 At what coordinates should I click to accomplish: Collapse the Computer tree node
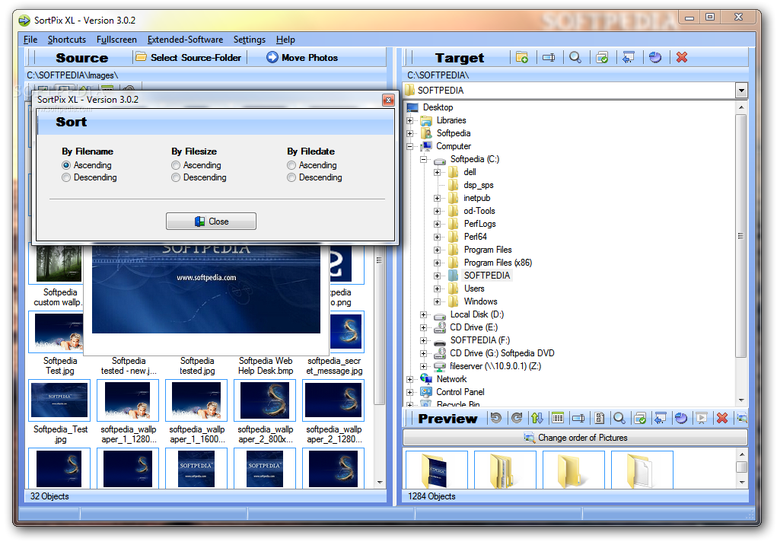(x=409, y=146)
